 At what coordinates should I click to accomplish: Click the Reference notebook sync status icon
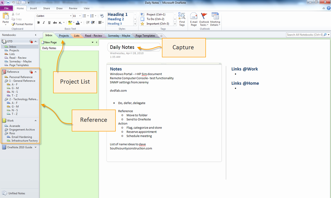pos(31,72)
